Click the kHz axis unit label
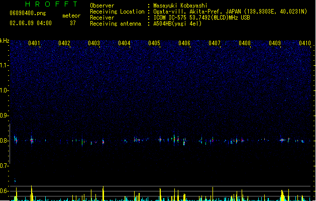 pyautogui.click(x=5, y=41)
